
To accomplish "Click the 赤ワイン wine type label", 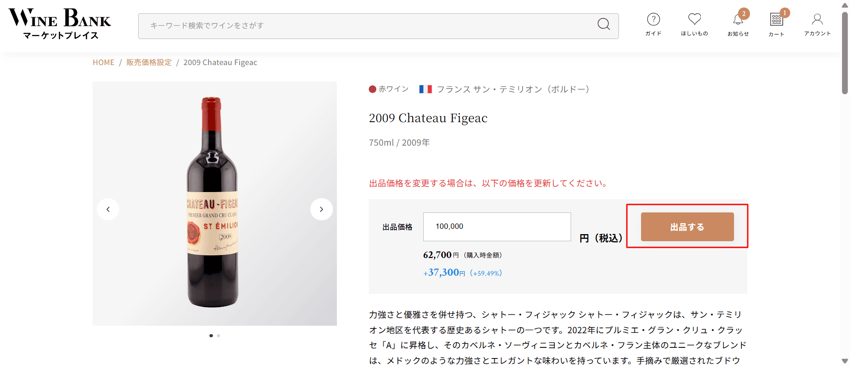I will point(389,89).
